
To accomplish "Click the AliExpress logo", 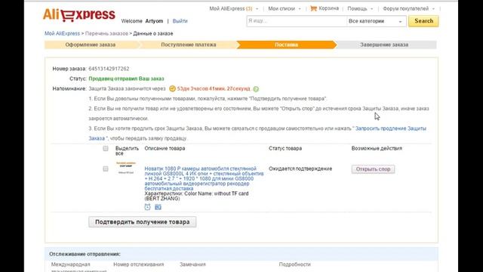I will pos(78,14).
